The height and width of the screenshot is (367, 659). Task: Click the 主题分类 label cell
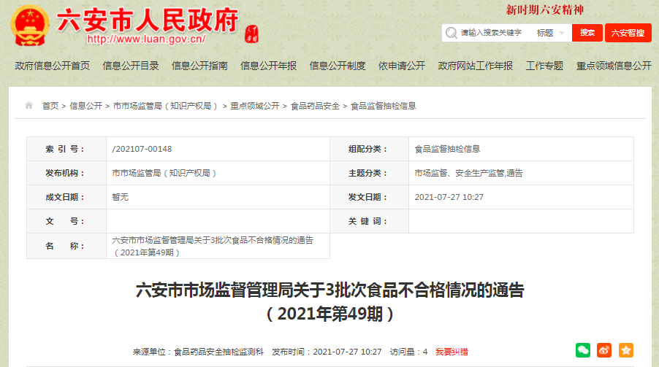370,173
